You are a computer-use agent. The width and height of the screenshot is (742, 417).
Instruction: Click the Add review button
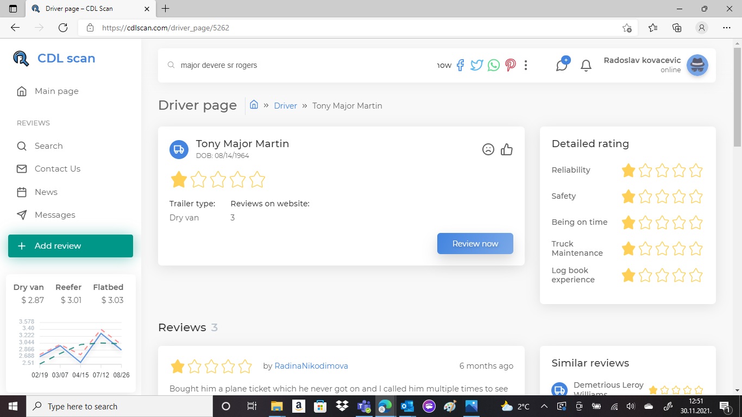[71, 246]
